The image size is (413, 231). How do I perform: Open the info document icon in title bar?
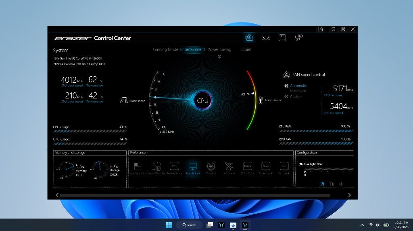[321, 29]
